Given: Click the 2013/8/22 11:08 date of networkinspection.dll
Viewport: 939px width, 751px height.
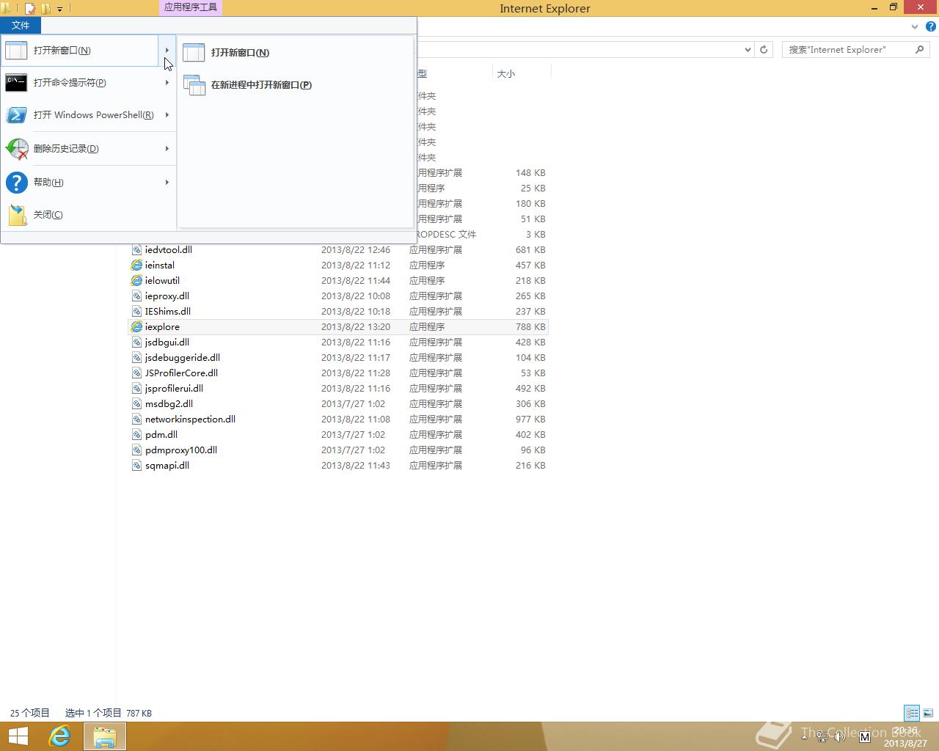Looking at the screenshot, I should (x=356, y=420).
